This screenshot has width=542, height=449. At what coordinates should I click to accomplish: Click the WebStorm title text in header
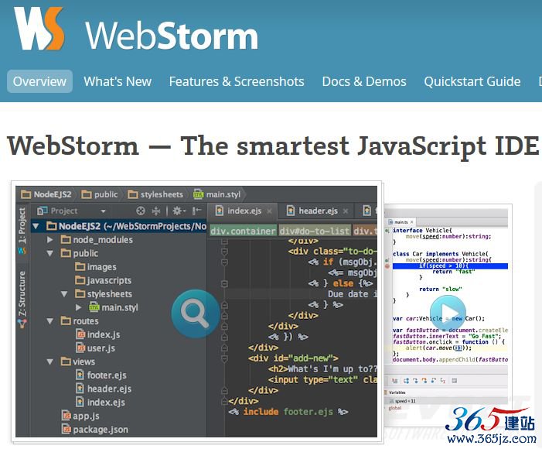(172, 36)
